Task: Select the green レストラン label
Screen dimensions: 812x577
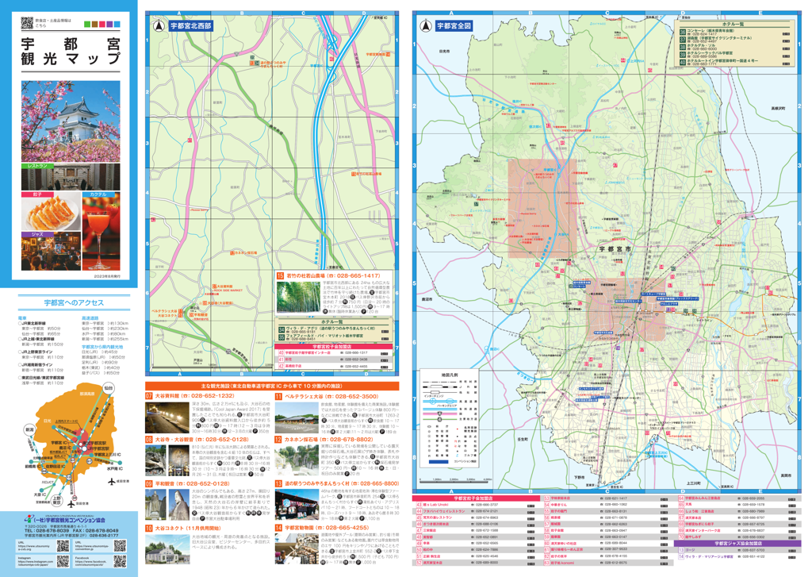Action: (36, 166)
